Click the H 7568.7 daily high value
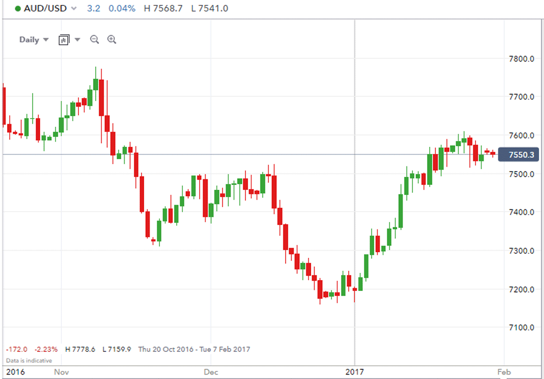 (163, 8)
